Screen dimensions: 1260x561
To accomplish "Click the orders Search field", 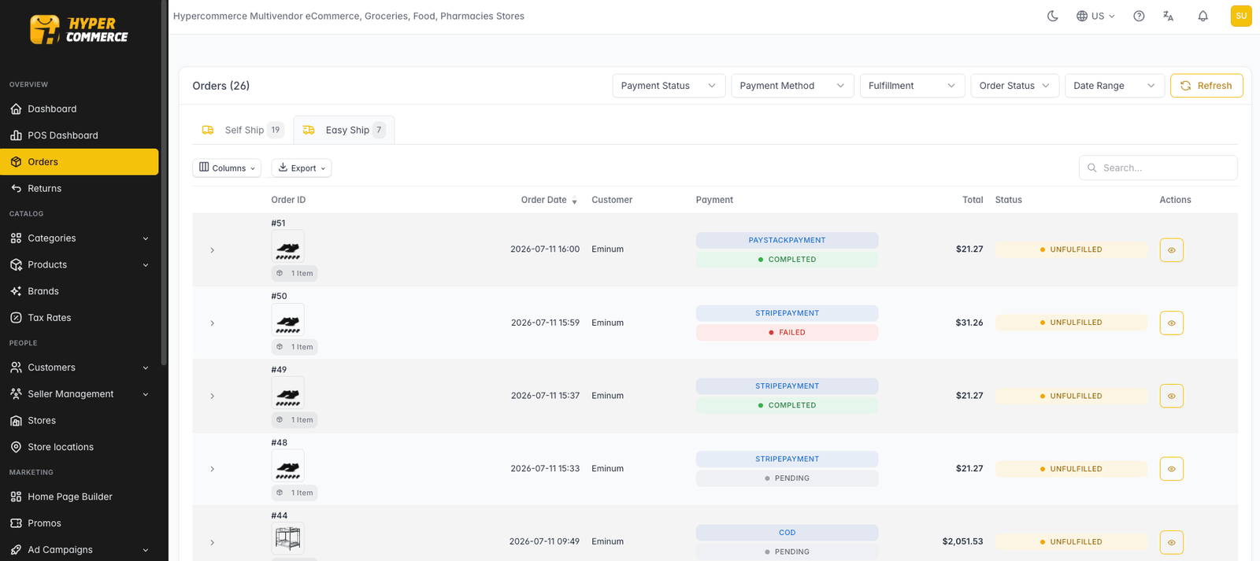I will coord(1158,168).
